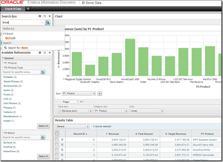Maximize the Search Box panel
223x162 pixels.
(45, 16)
